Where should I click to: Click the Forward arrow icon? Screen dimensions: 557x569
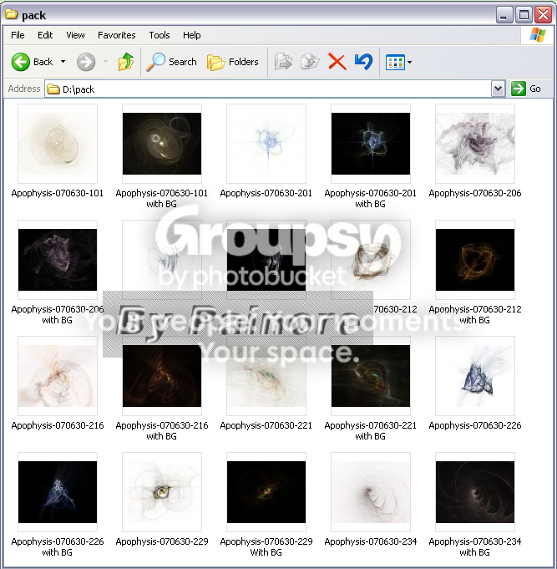86,62
